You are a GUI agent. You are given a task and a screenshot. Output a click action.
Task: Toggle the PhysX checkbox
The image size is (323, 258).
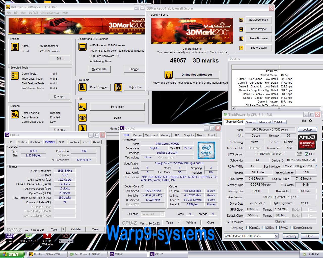click(278, 228)
